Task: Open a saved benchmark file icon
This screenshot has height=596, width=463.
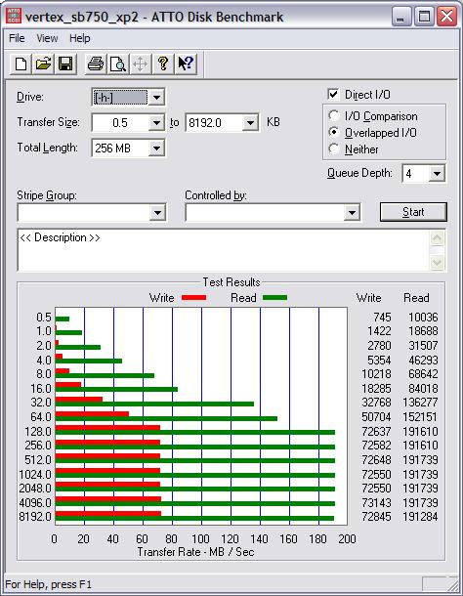Action: [43, 64]
